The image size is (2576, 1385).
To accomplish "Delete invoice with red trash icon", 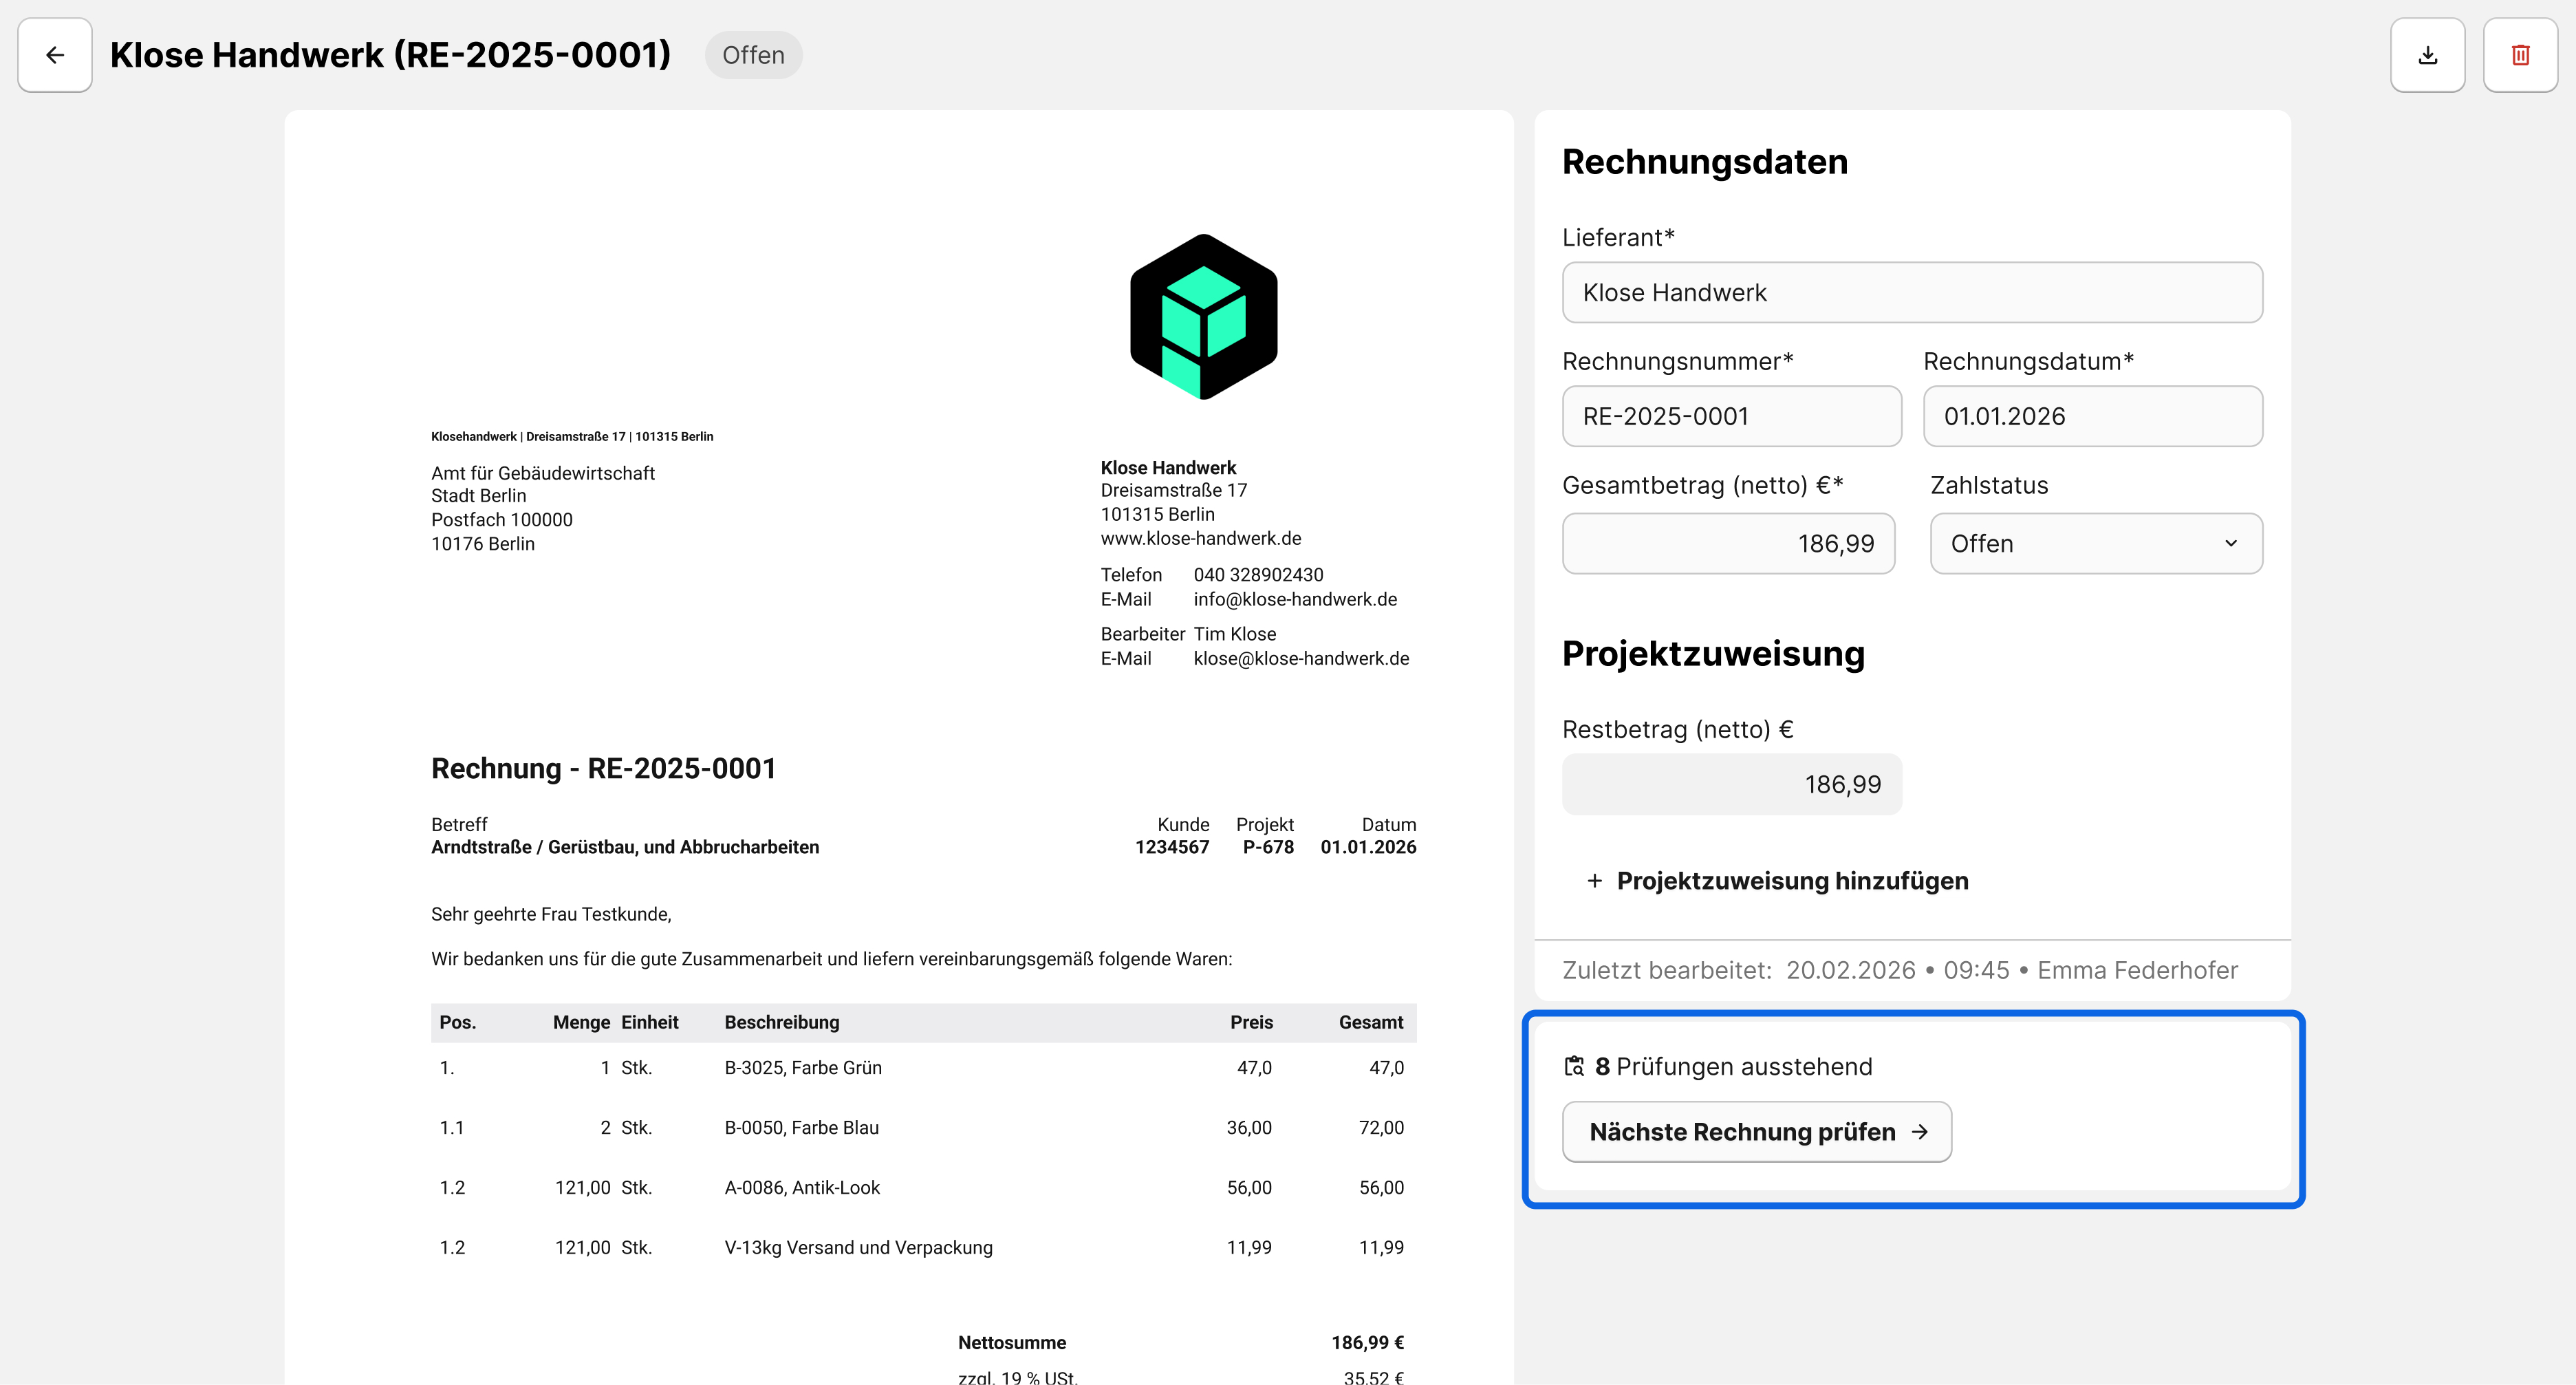I will click(x=2520, y=55).
